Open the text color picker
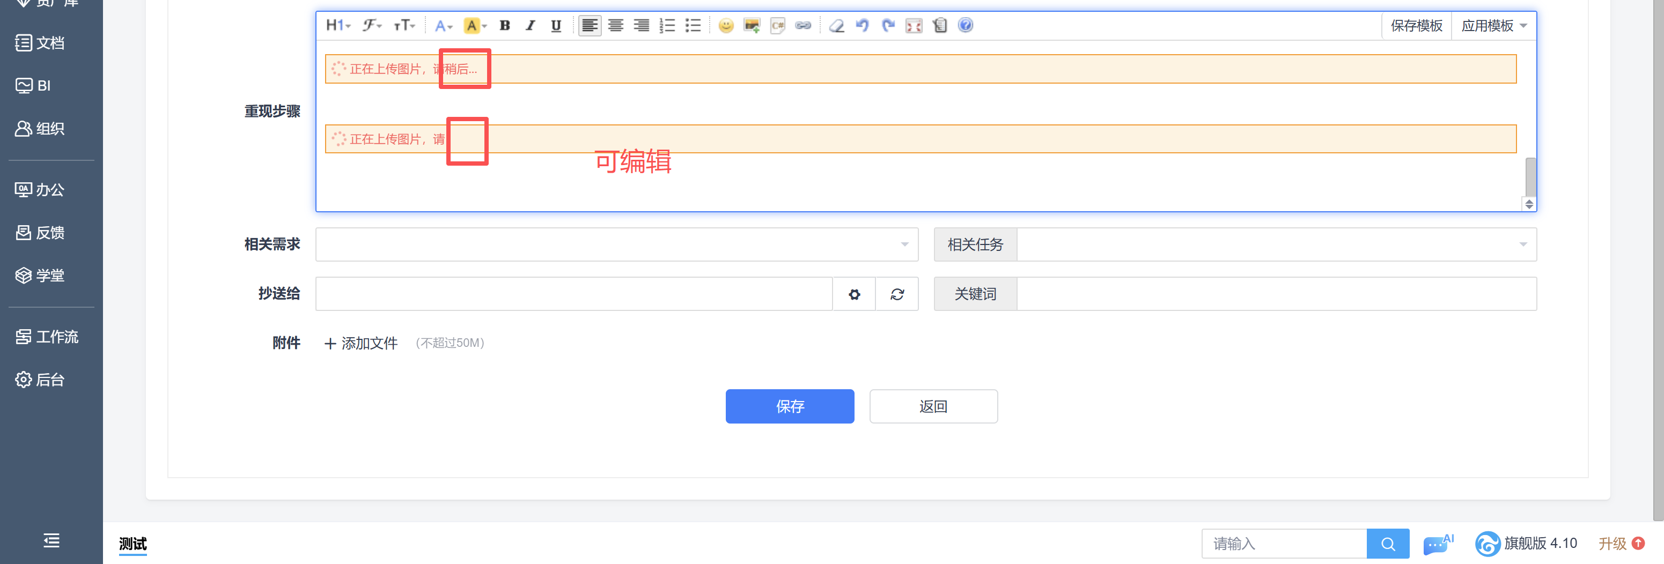 pyautogui.click(x=443, y=25)
